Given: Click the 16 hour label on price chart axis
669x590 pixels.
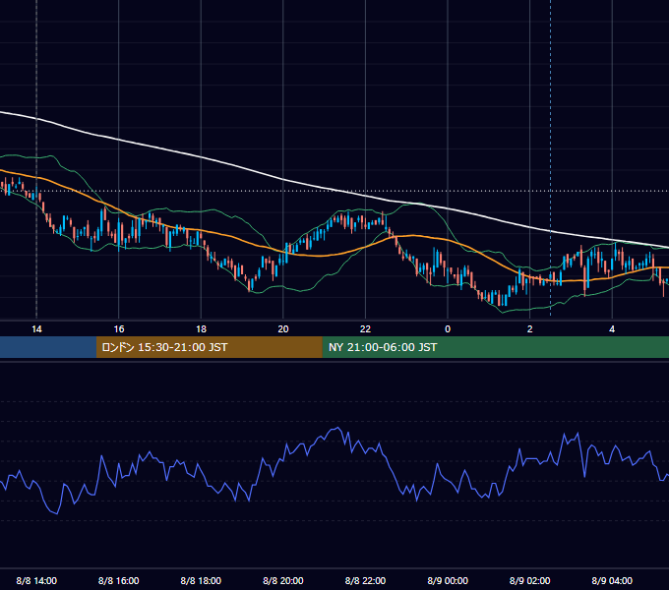Looking at the screenshot, I should click(119, 329).
